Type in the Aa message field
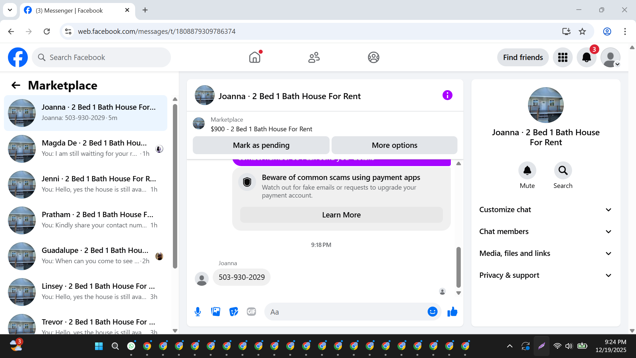Image resolution: width=636 pixels, height=358 pixels. [344, 312]
